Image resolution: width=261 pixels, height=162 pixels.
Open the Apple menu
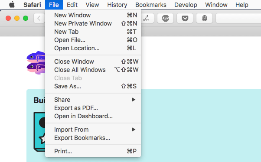pos(12,5)
